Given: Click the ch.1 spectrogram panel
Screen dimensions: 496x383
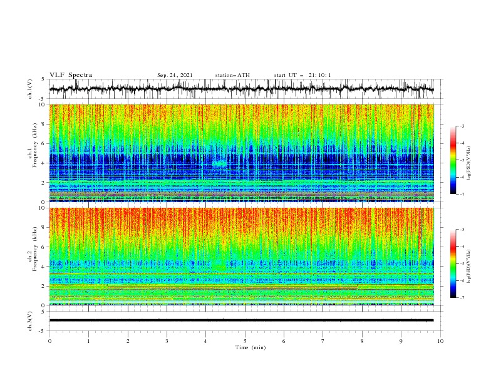Looking at the screenshot, I should tap(241, 153).
